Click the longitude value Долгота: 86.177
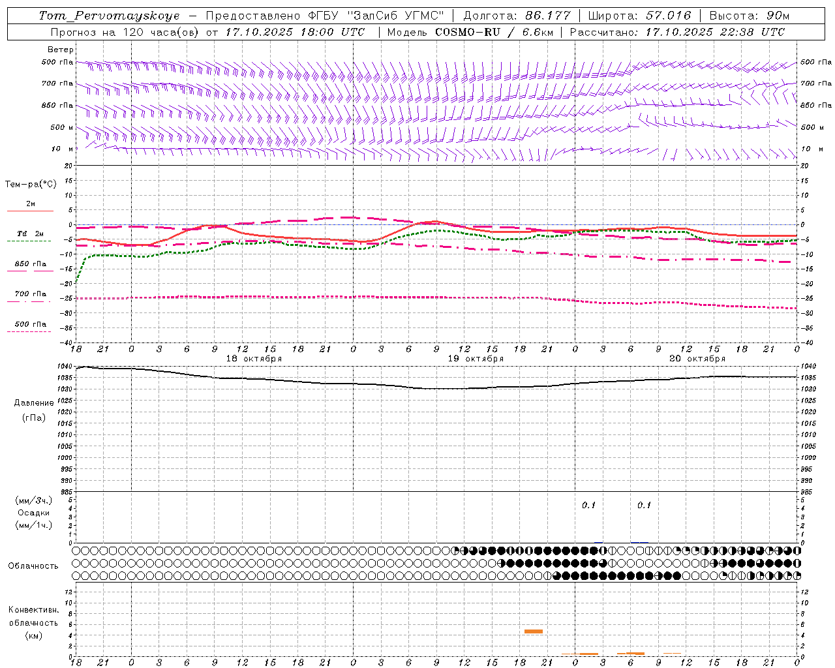 pos(517,16)
